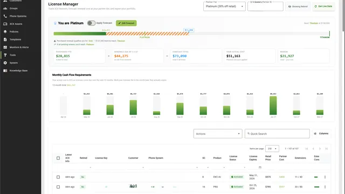Go to the first page of results
The image size is (345, 194).
tap(307, 149)
